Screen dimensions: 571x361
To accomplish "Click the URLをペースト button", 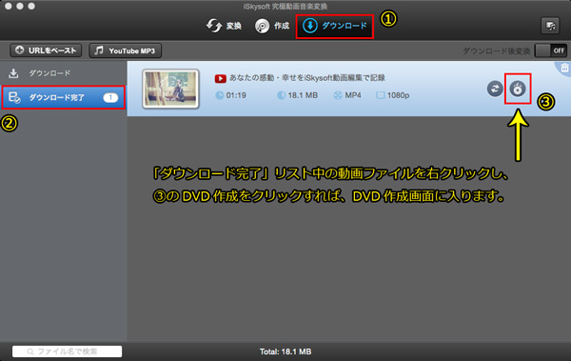I will (x=46, y=50).
